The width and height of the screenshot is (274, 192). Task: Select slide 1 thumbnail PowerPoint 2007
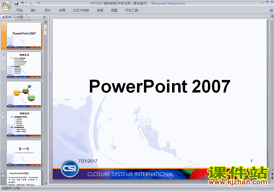[x=24, y=36]
